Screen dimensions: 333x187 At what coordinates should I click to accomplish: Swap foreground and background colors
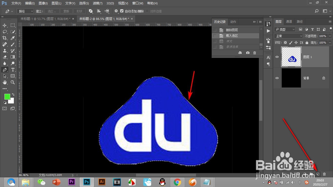(13, 94)
